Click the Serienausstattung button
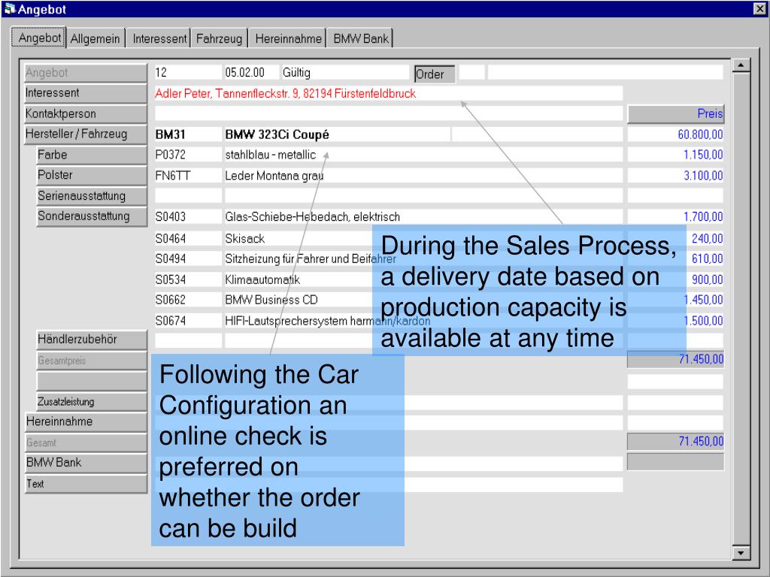Screen dimensions: 770x577 pyautogui.click(x=92, y=196)
